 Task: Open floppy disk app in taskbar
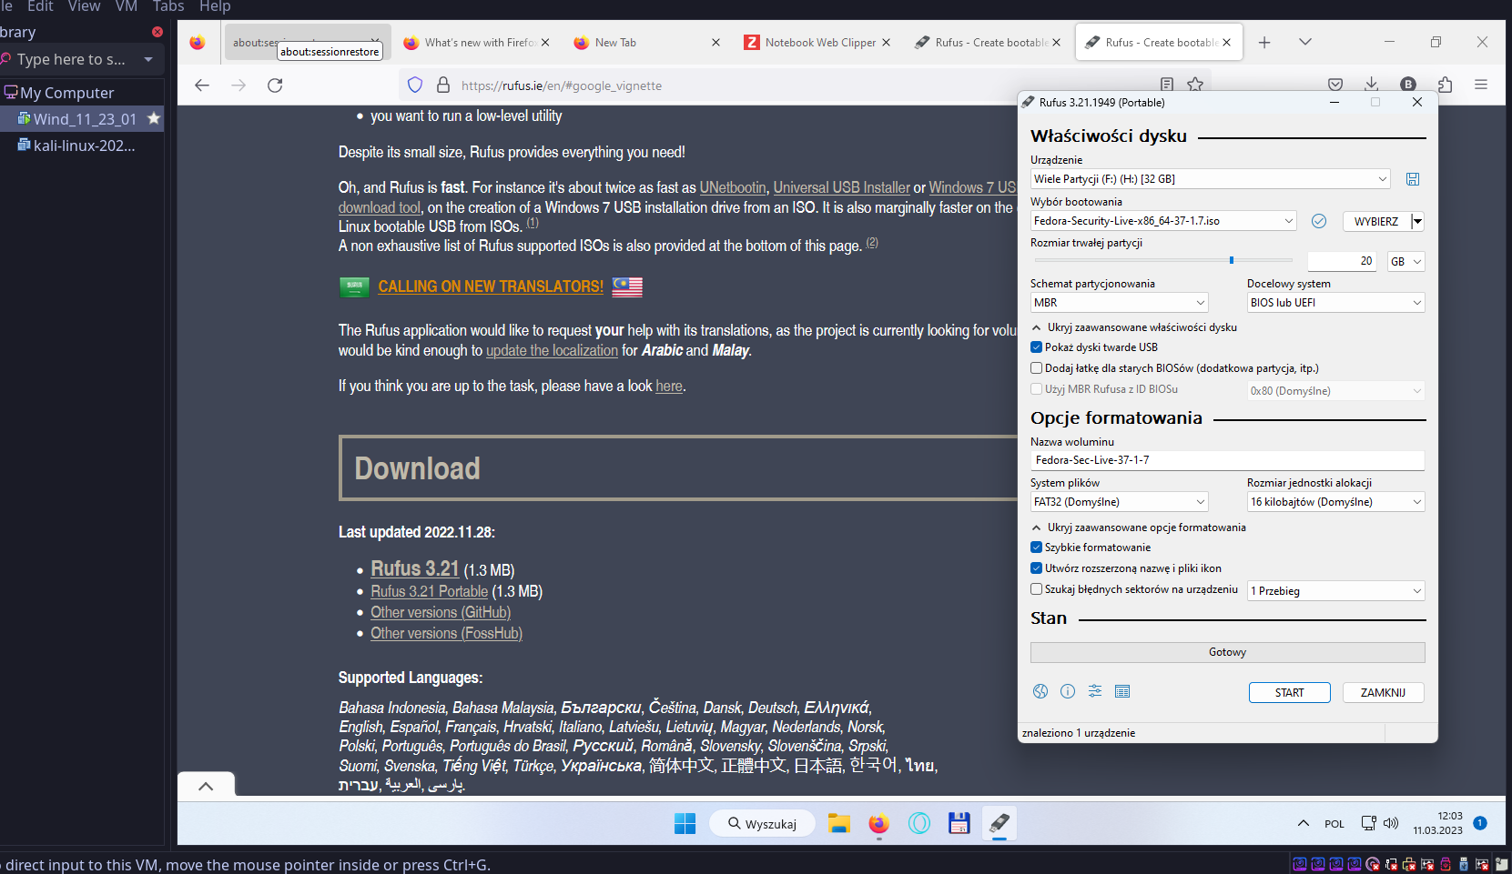point(959,823)
